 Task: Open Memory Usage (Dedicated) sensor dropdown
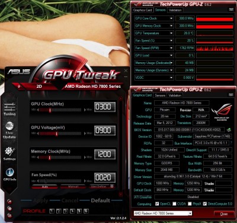171,63
